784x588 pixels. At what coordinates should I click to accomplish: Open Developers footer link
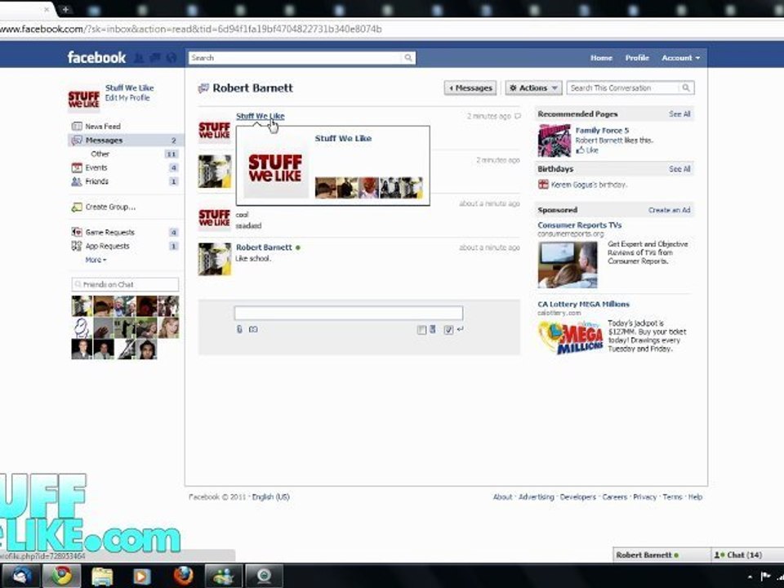point(577,497)
